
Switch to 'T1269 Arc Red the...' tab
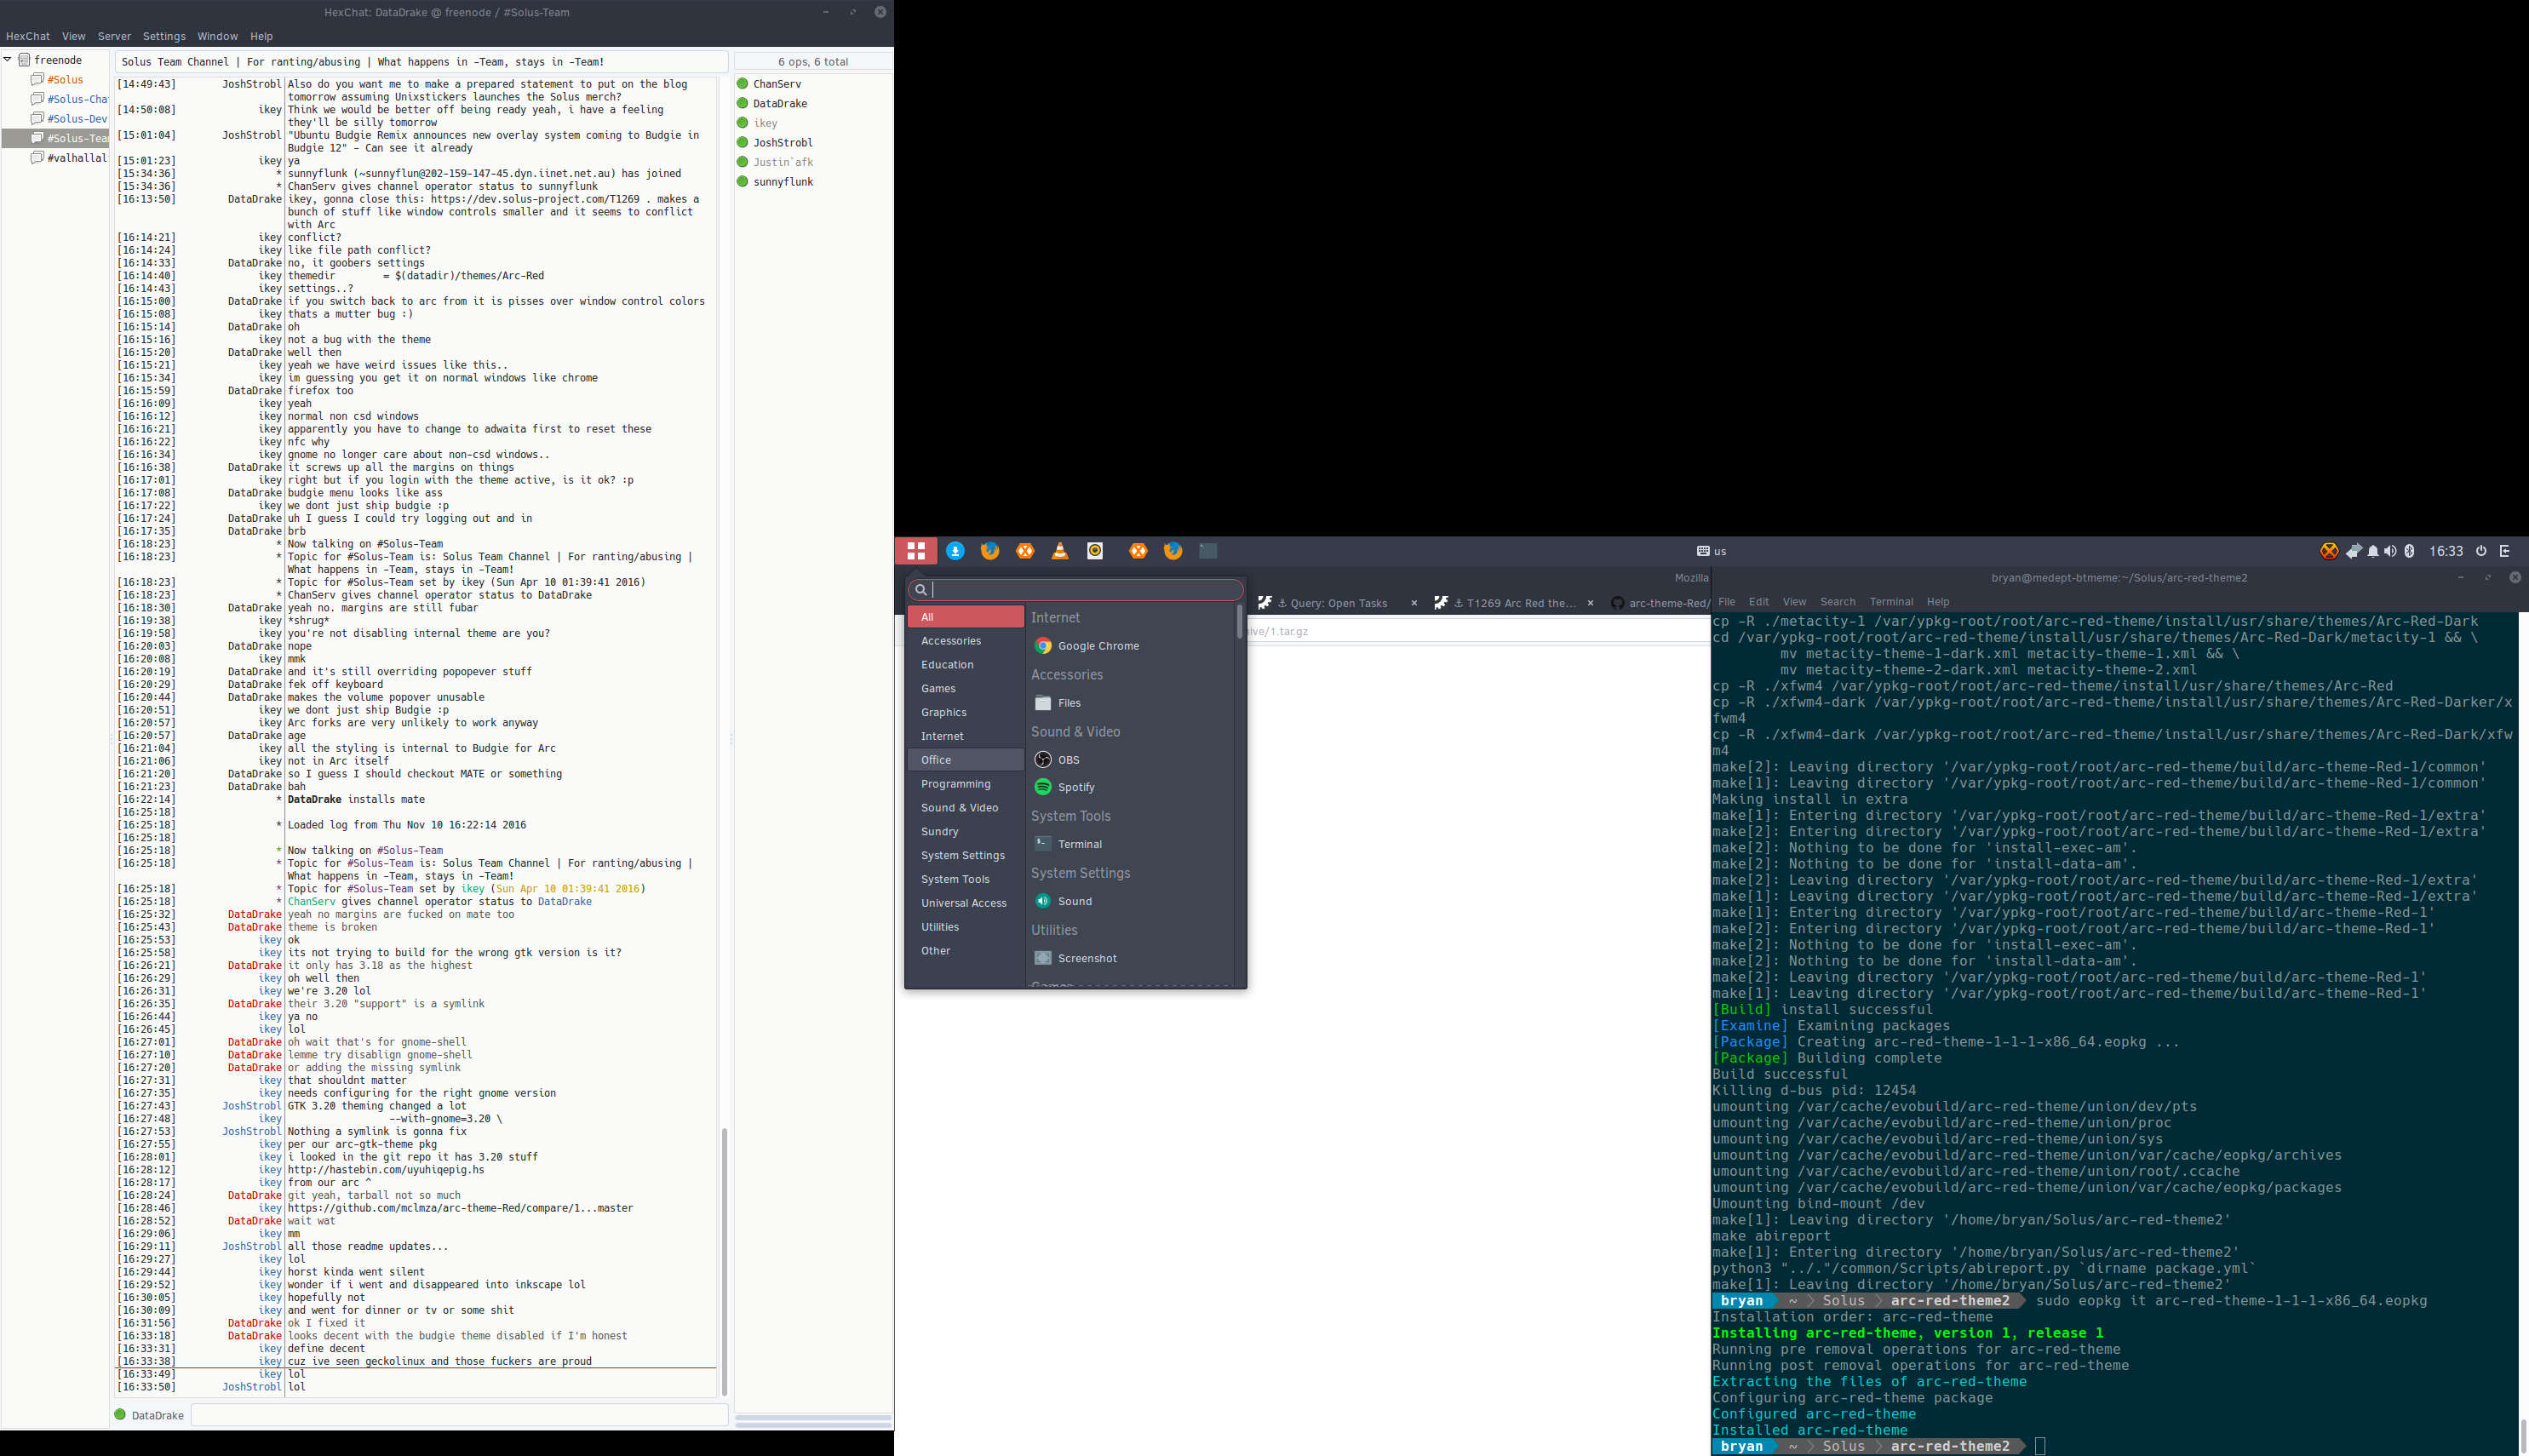(x=1514, y=603)
